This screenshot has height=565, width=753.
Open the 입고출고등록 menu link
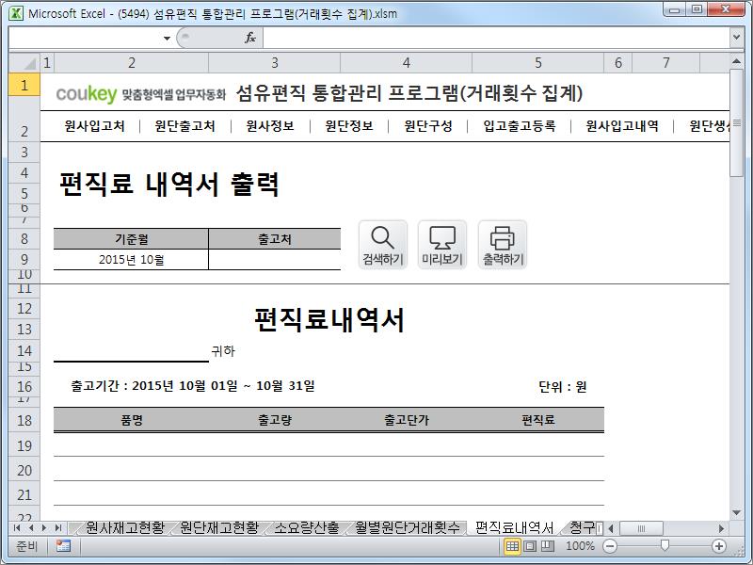pos(520,126)
